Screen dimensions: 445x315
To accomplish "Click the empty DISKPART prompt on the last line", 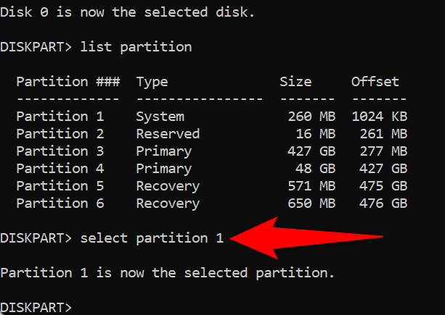I will coord(36,307).
